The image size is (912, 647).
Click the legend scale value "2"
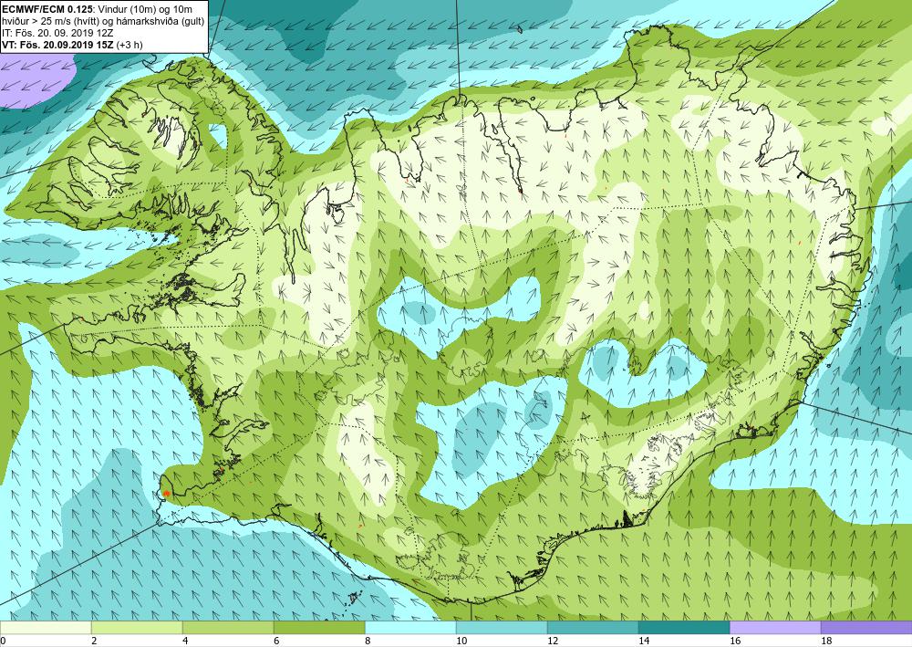[x=94, y=642]
